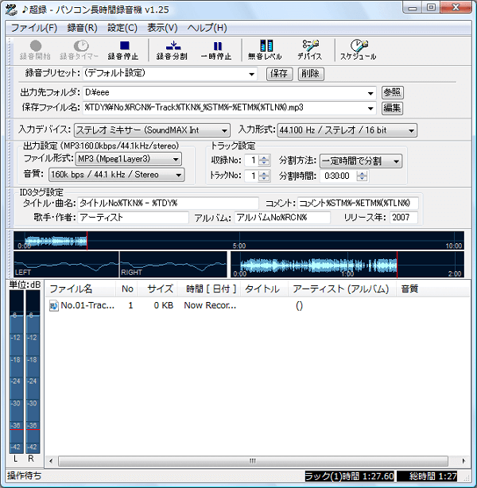Click the 保存 preset save button
Image resolution: width=477 pixels, height=488 pixels.
(279, 74)
